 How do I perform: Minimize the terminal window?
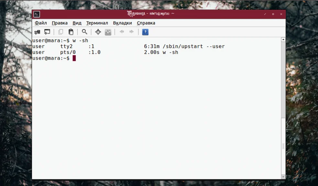265,14
